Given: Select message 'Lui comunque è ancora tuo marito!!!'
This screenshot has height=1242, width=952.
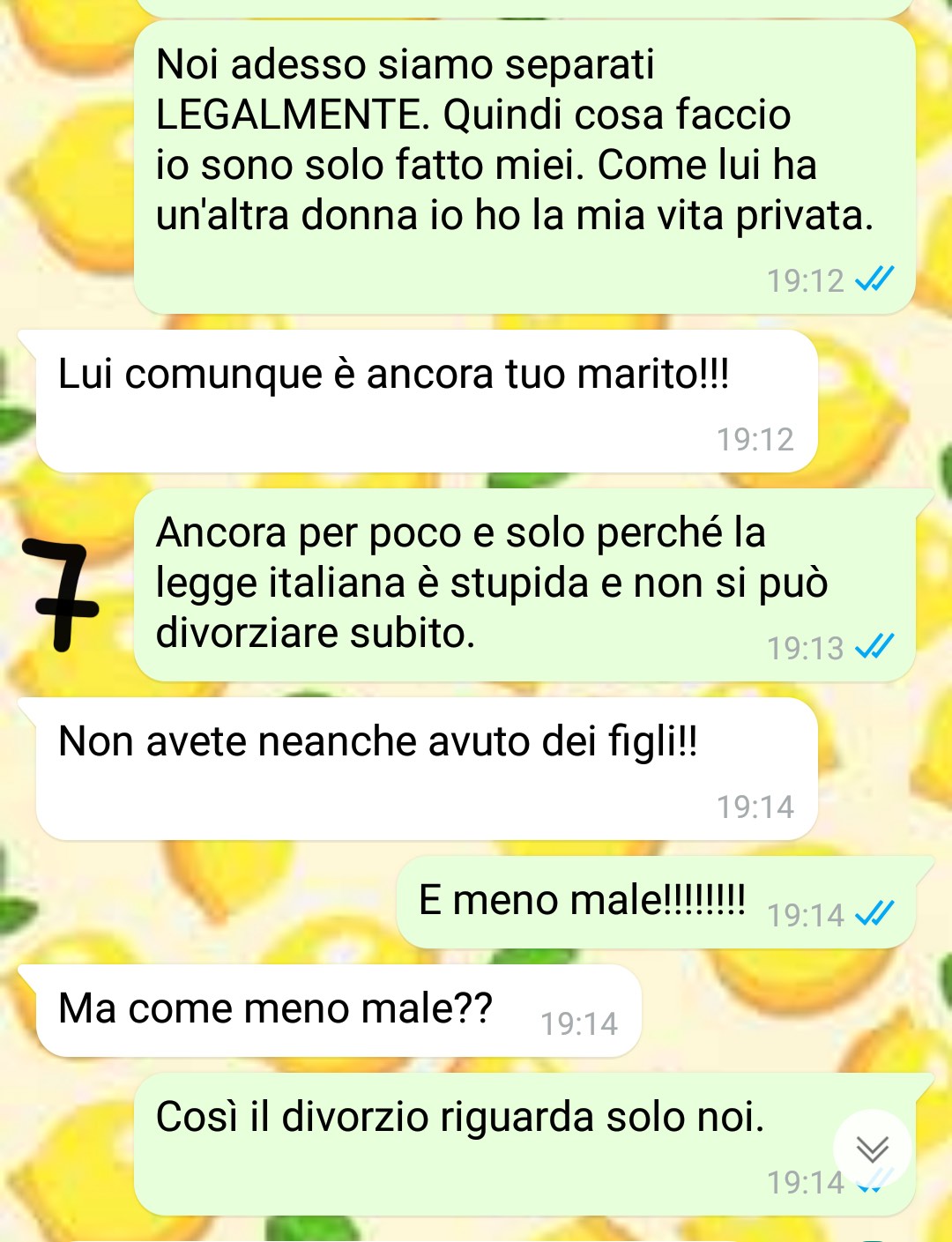Looking at the screenshot, I should point(427,401).
